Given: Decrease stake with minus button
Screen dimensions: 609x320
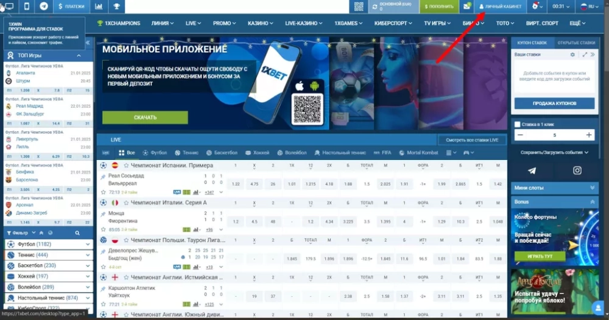Looking at the screenshot, I should click(x=521, y=135).
